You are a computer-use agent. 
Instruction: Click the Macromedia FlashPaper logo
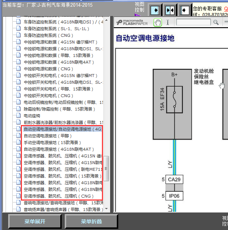pyautogui.click(x=132, y=22)
